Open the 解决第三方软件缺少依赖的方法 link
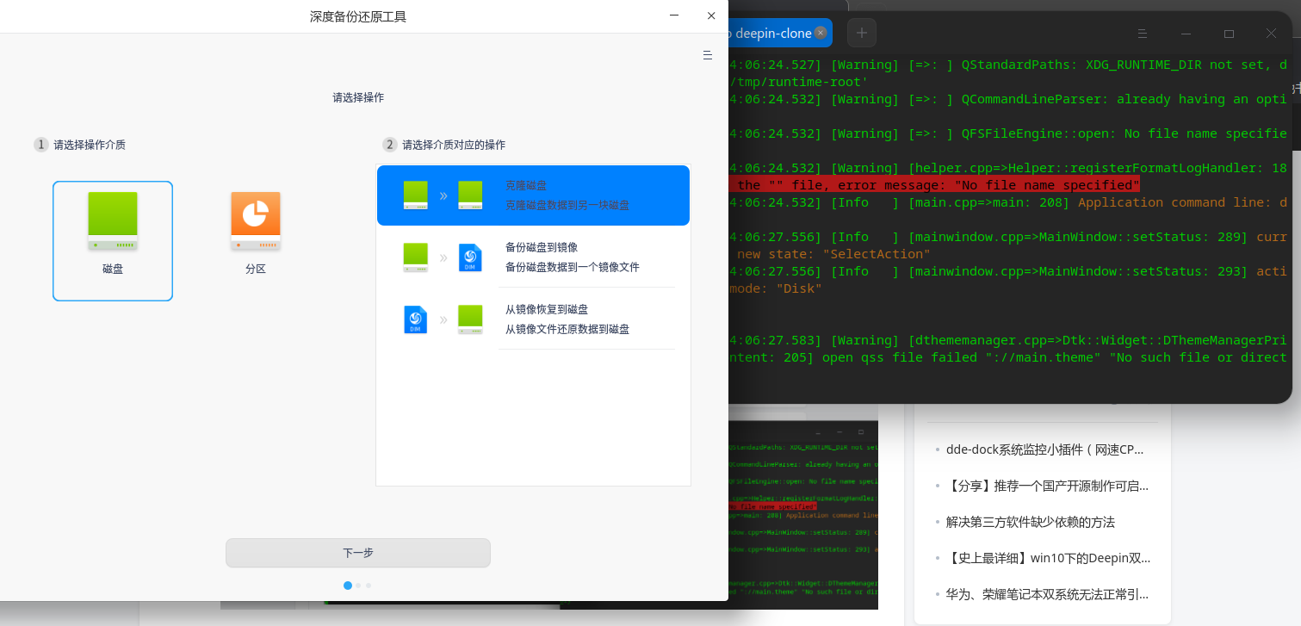1301x626 pixels. 1031,522
